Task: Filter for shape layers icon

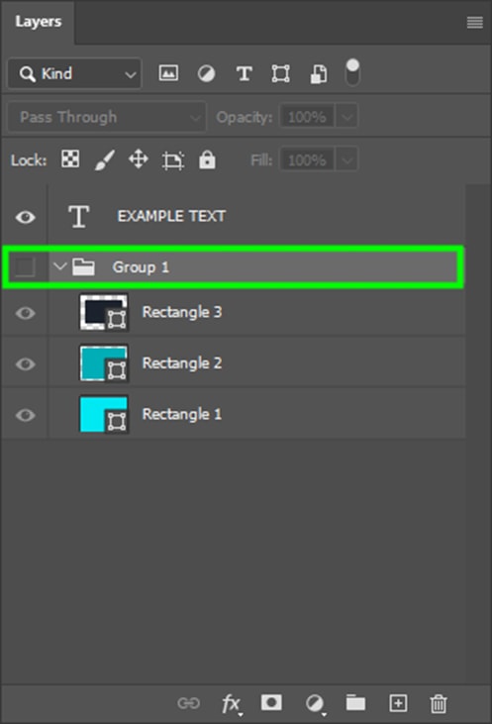Action: tap(280, 73)
